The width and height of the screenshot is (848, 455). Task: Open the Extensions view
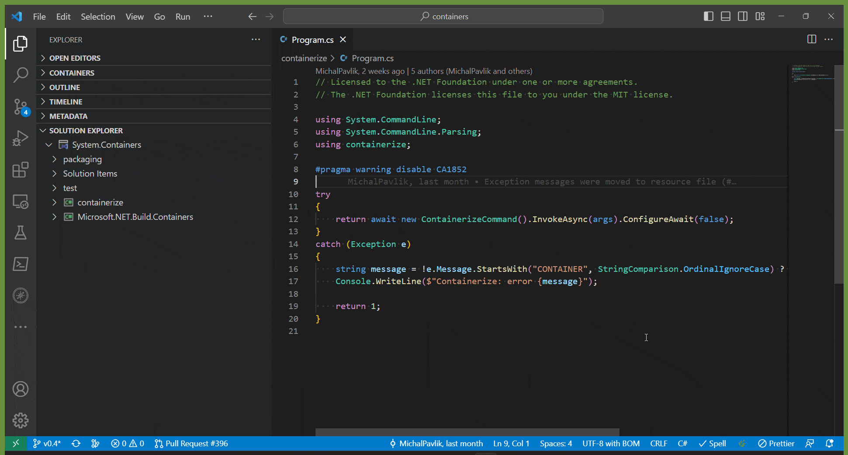pyautogui.click(x=20, y=170)
